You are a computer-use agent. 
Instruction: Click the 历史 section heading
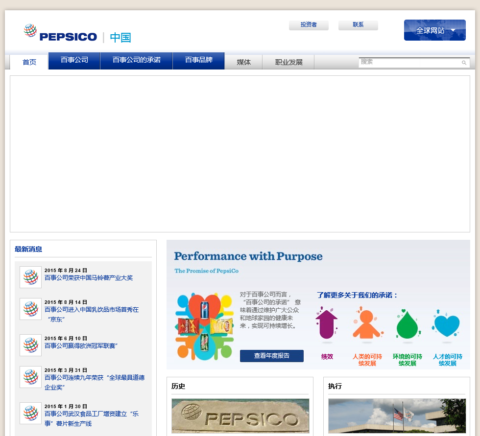click(178, 386)
